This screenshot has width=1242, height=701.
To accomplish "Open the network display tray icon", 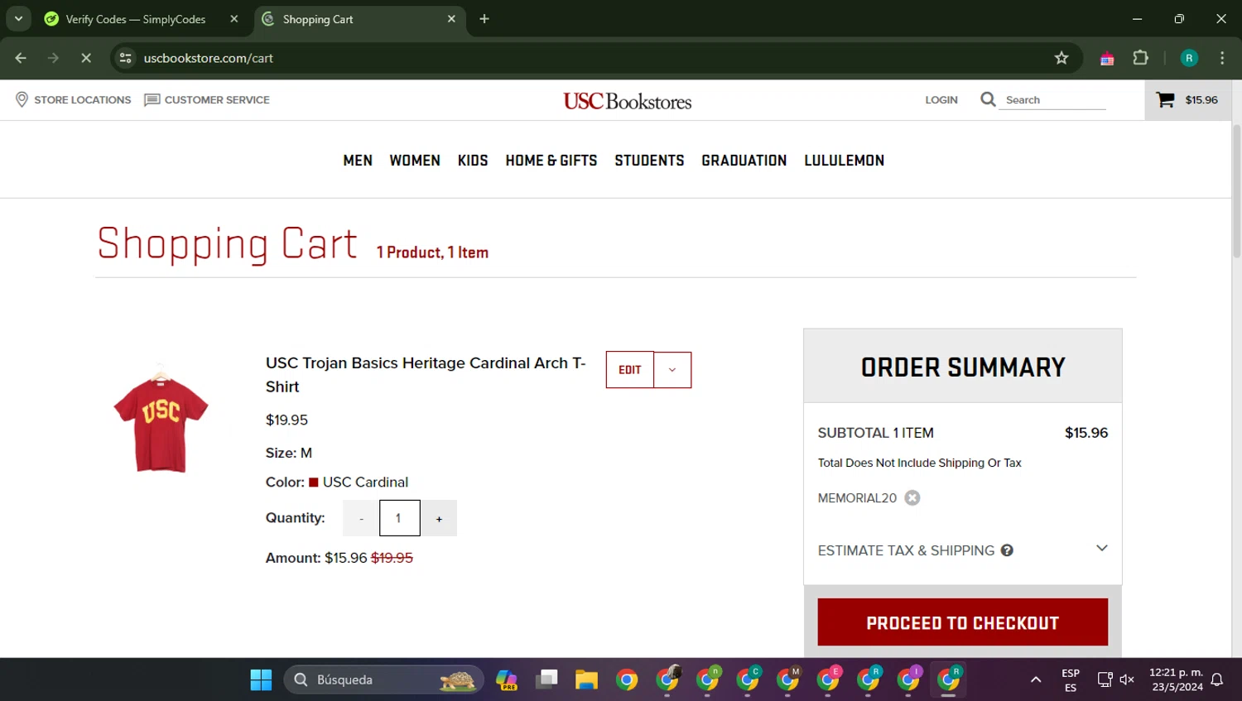I will coord(1105,679).
